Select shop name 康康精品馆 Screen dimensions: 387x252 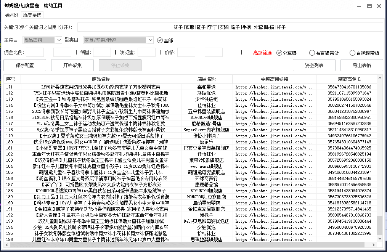pos(207,185)
